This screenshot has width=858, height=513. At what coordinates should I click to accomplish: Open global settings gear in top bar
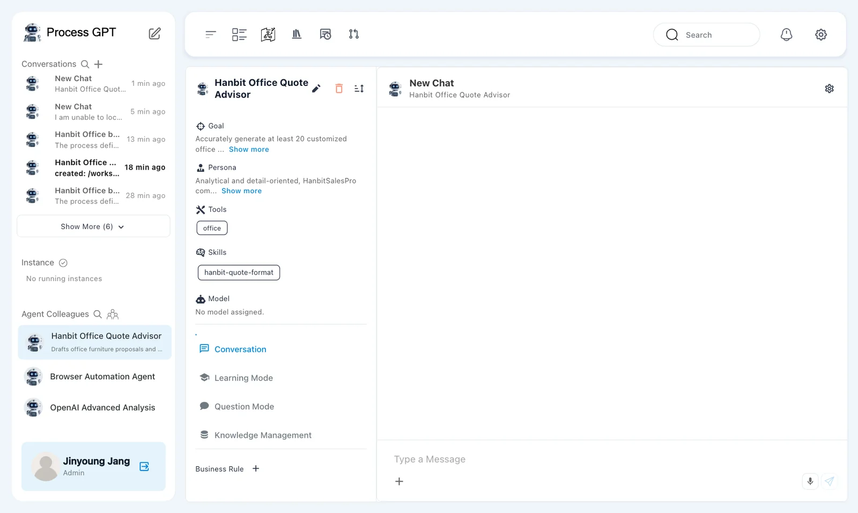pyautogui.click(x=821, y=35)
